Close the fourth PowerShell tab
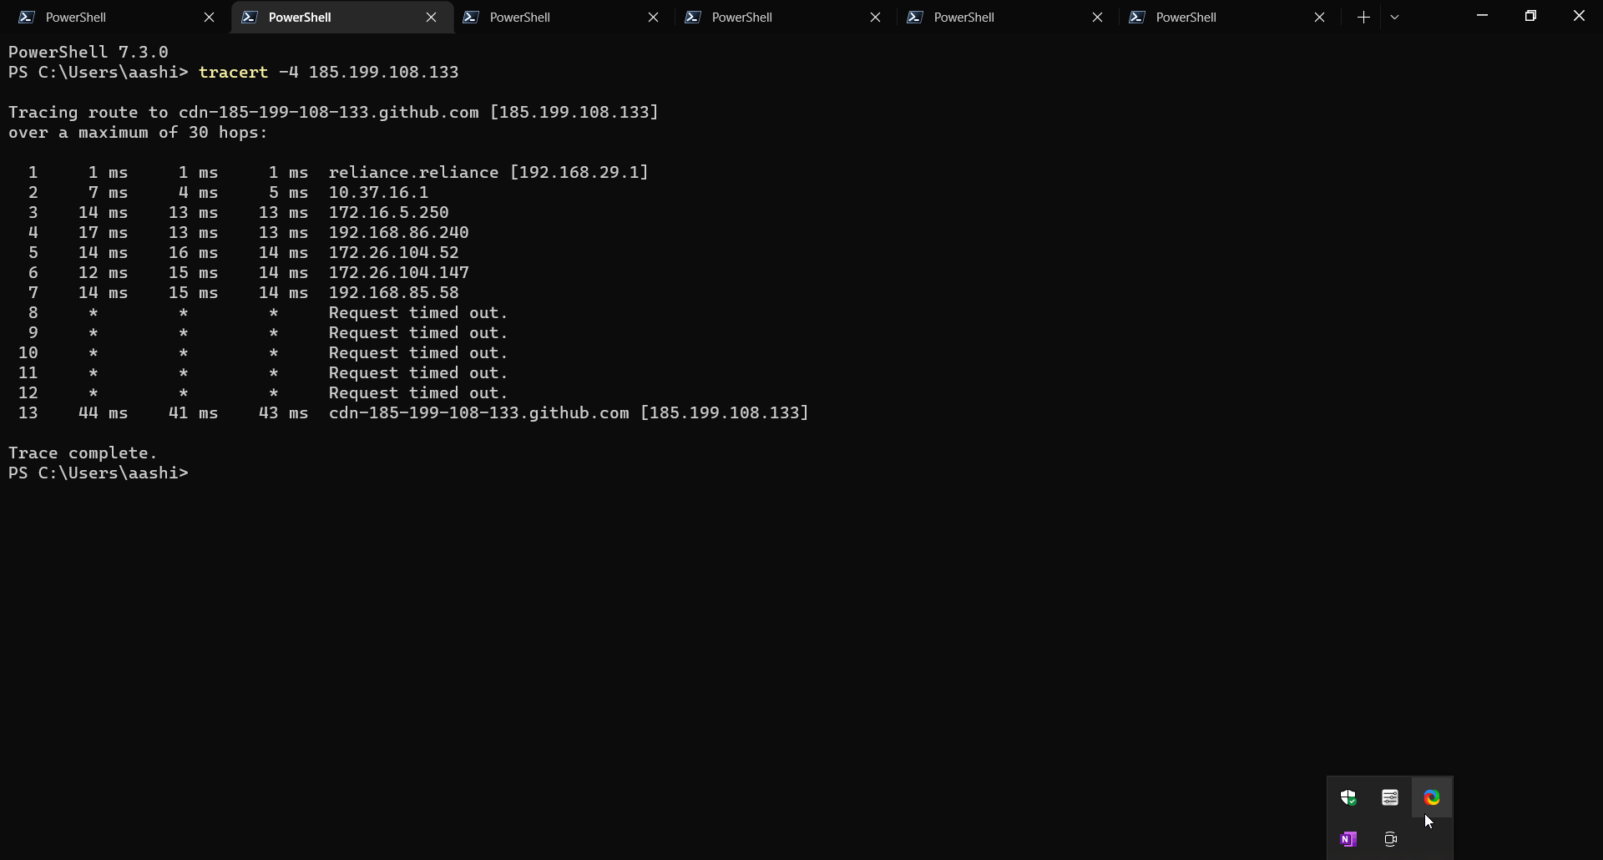The height and width of the screenshot is (860, 1603). 875,17
